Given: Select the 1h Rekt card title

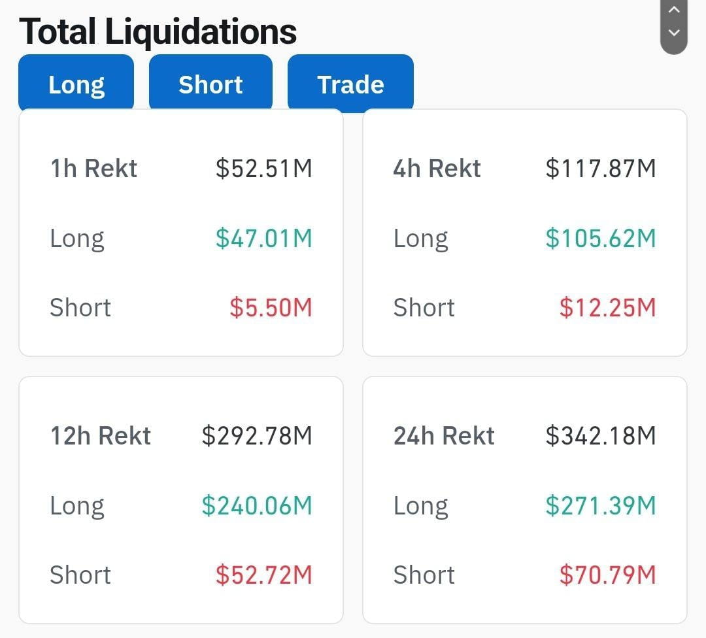Looking at the screenshot, I should [93, 169].
